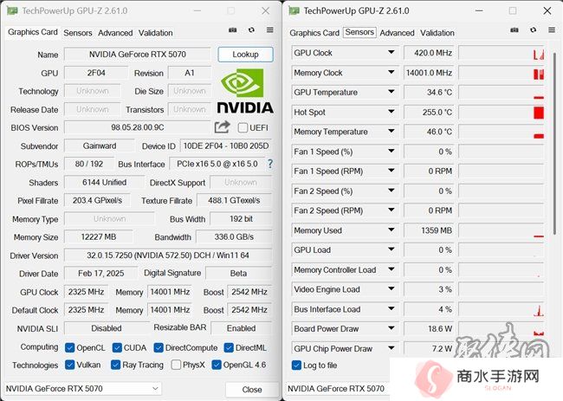Click the BIOS export share icon
Screen dimensions: 563x401
pos(222,127)
